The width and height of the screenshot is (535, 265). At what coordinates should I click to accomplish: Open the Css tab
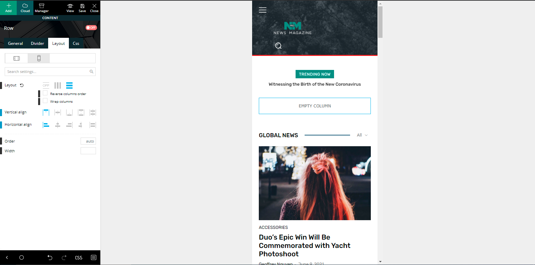pyautogui.click(x=76, y=43)
